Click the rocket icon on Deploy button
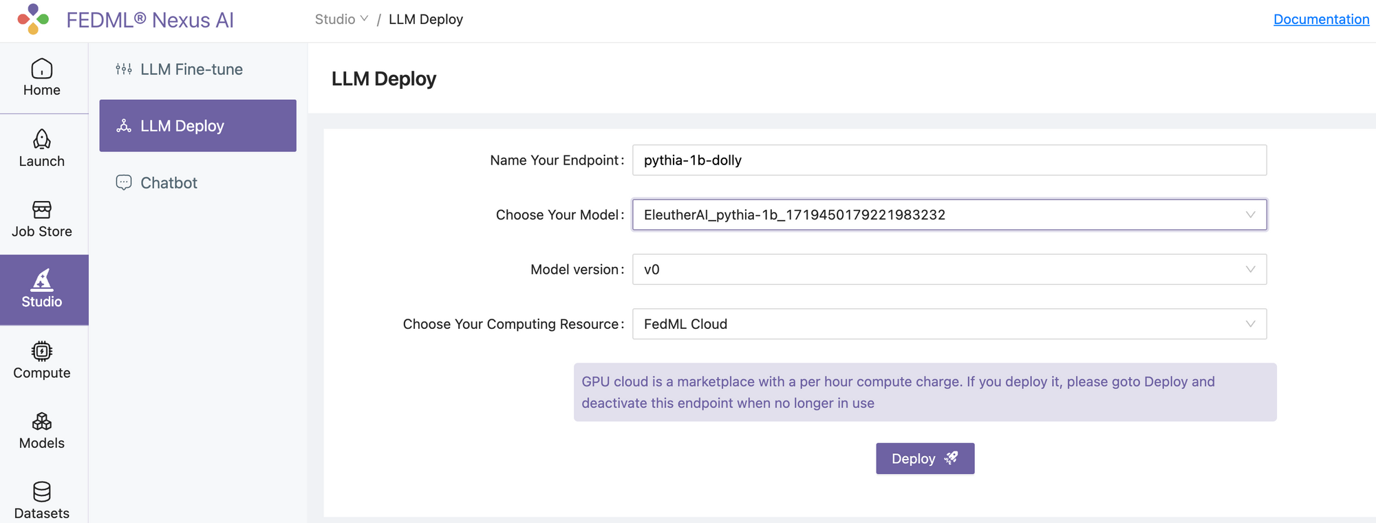The height and width of the screenshot is (523, 1376). pos(951,458)
